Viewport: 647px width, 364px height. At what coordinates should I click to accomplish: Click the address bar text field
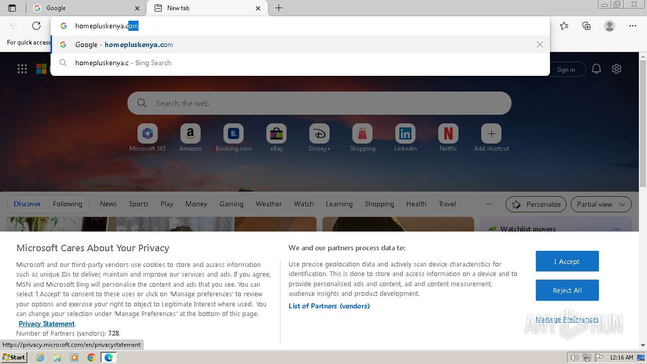point(300,26)
